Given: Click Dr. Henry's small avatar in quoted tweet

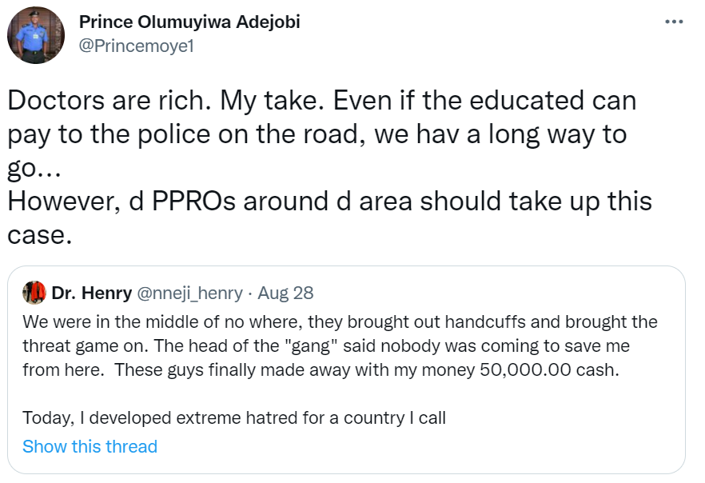Looking at the screenshot, I should tap(34, 293).
